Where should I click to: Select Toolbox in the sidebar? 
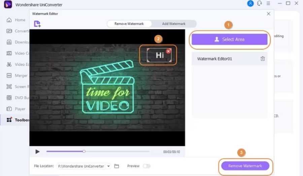click(18, 120)
